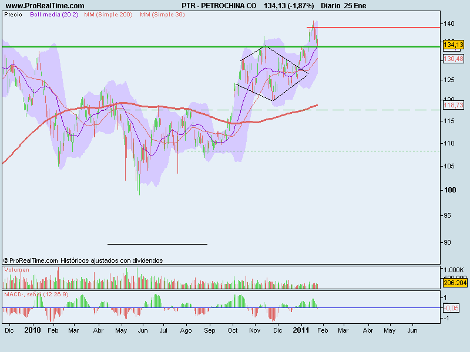
Task: Click the 2011 year label on time axis
Action: click(301, 330)
